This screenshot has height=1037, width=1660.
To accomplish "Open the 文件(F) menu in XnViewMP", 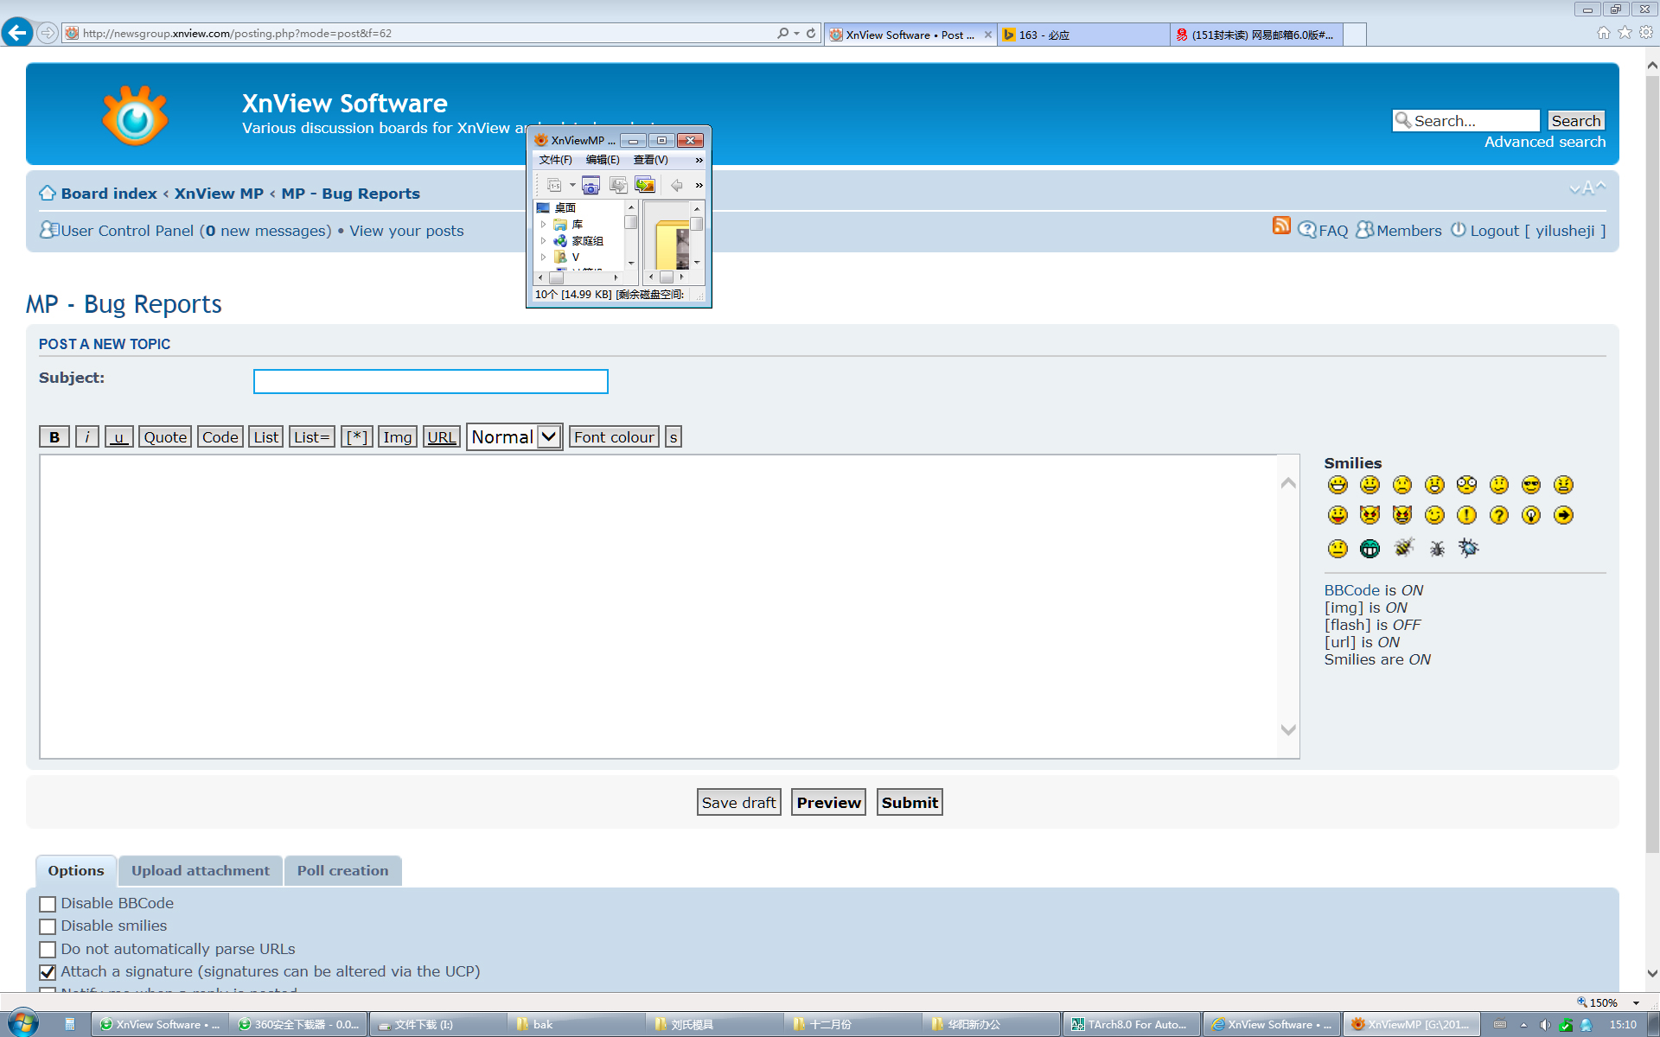I will pyautogui.click(x=555, y=160).
